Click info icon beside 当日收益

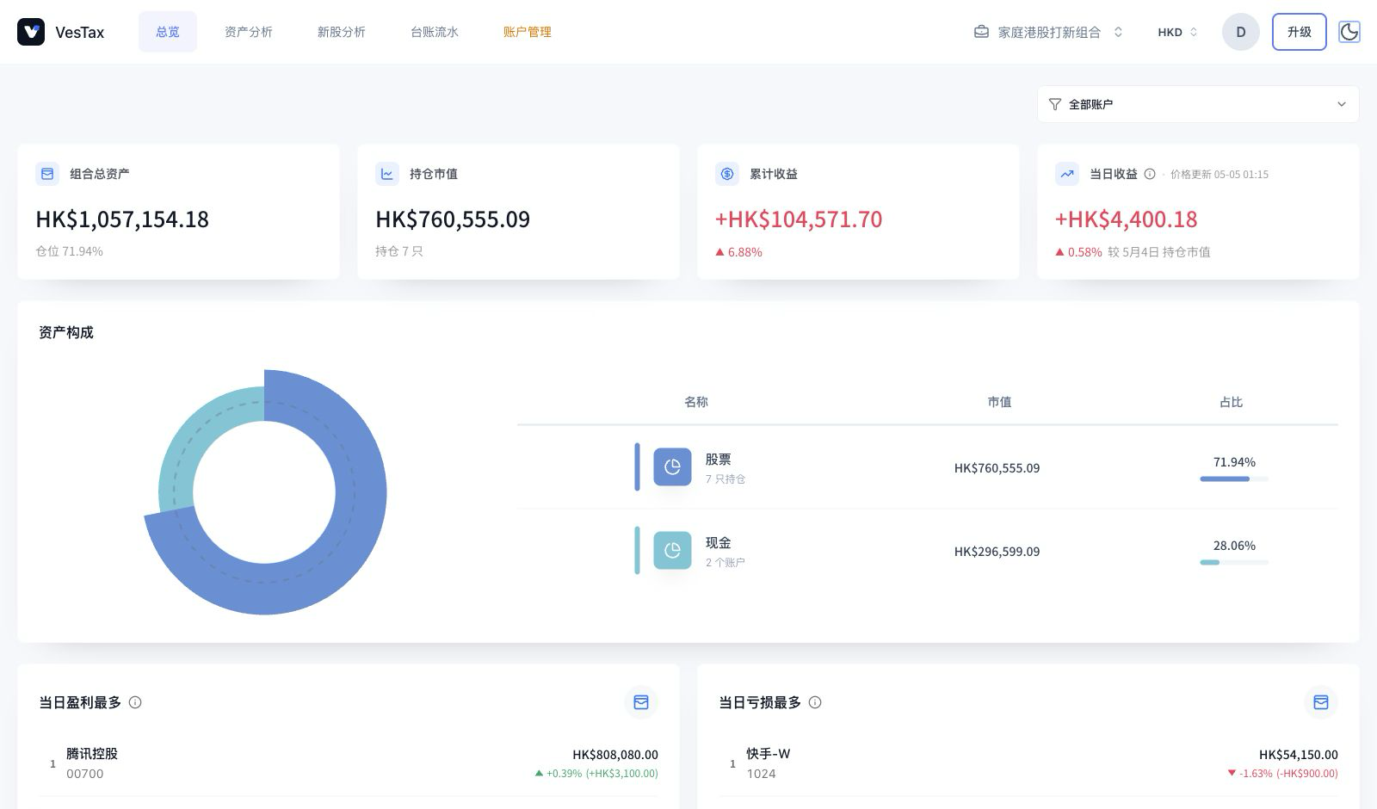[1150, 174]
